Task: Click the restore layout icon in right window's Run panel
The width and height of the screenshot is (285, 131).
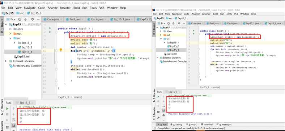Action: point(158,112)
